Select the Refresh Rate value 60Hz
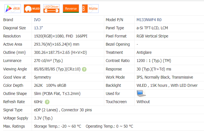The image size is (204, 131). pyautogui.click(x=38, y=102)
